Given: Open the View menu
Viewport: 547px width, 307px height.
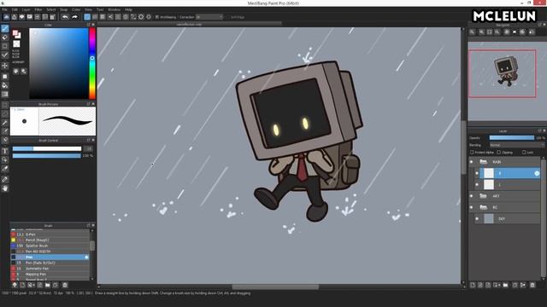Looking at the screenshot, I should click(88, 9).
